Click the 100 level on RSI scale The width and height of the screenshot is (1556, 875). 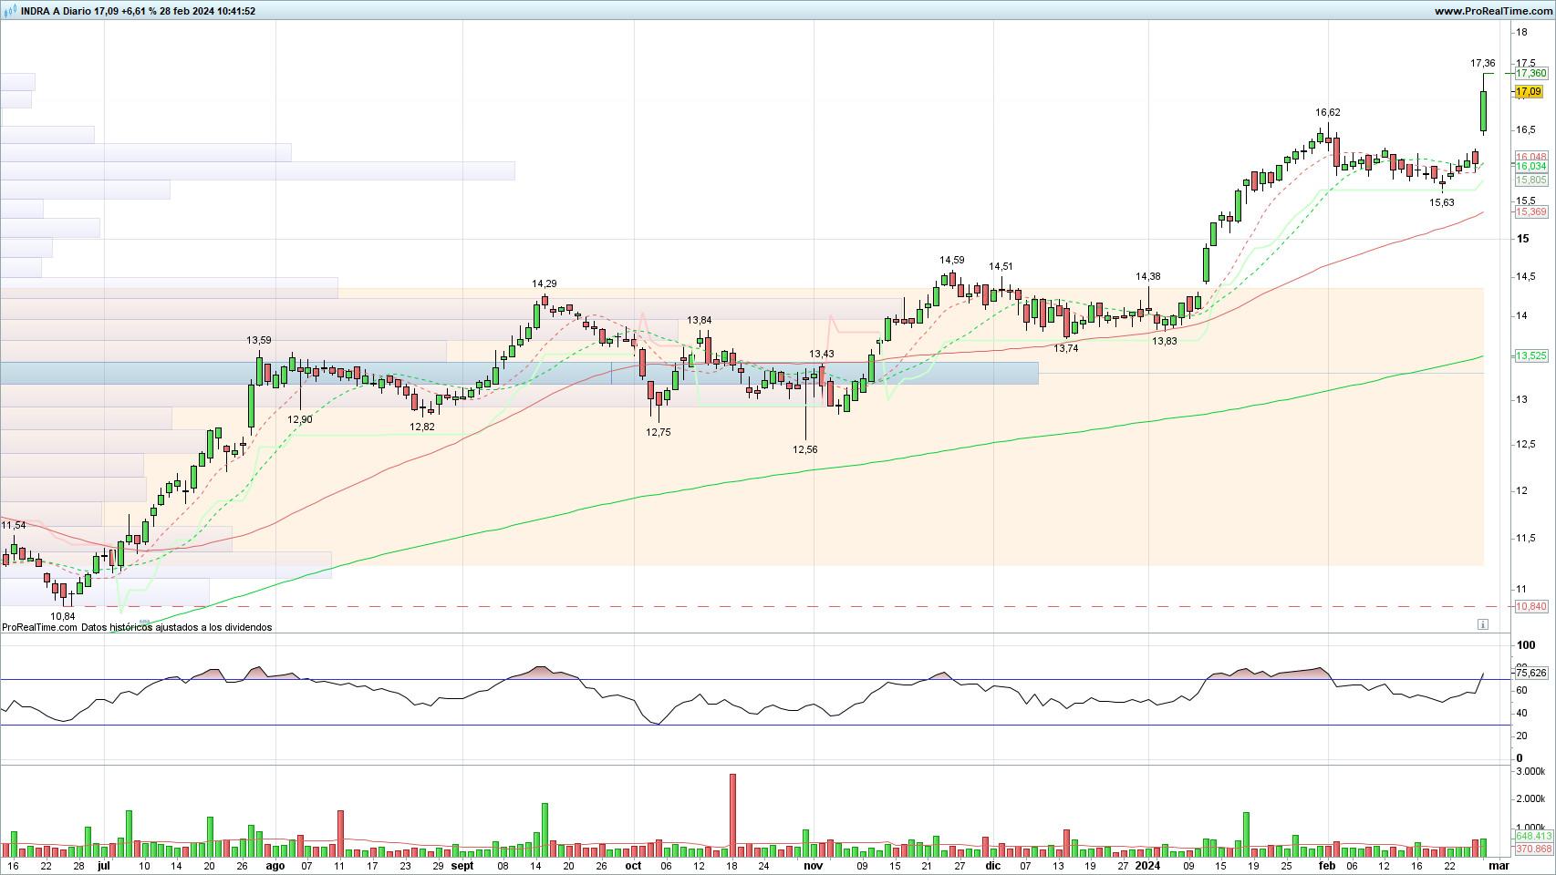(1525, 645)
